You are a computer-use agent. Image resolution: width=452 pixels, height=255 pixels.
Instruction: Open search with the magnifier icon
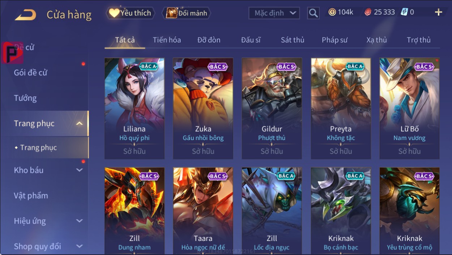tap(313, 13)
